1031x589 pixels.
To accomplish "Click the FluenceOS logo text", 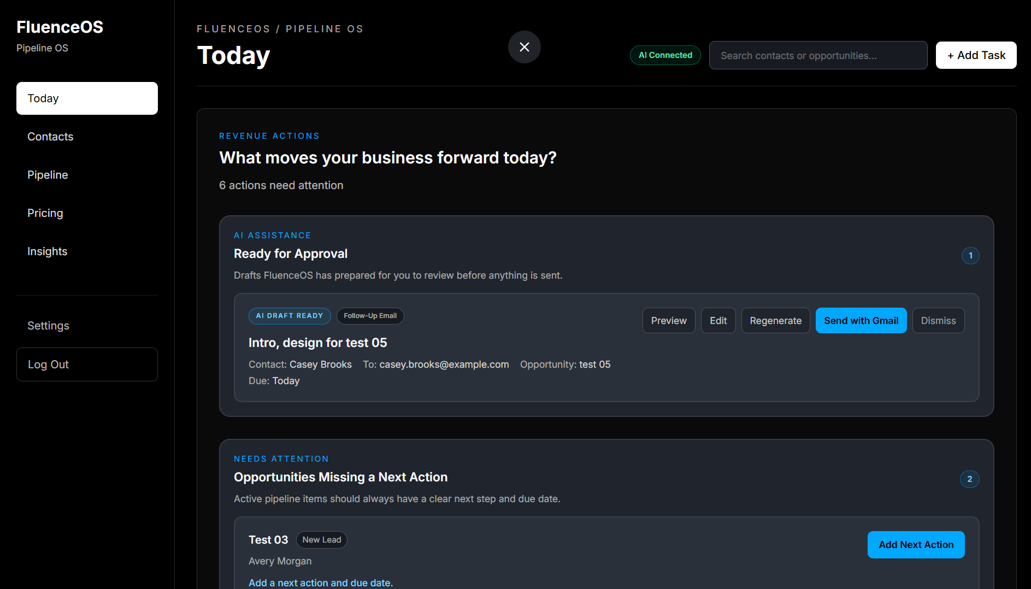I will point(60,27).
